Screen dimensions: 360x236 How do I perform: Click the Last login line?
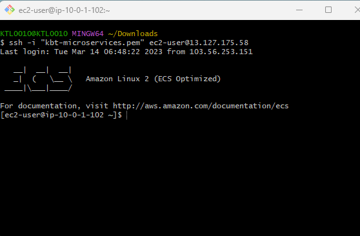126,52
